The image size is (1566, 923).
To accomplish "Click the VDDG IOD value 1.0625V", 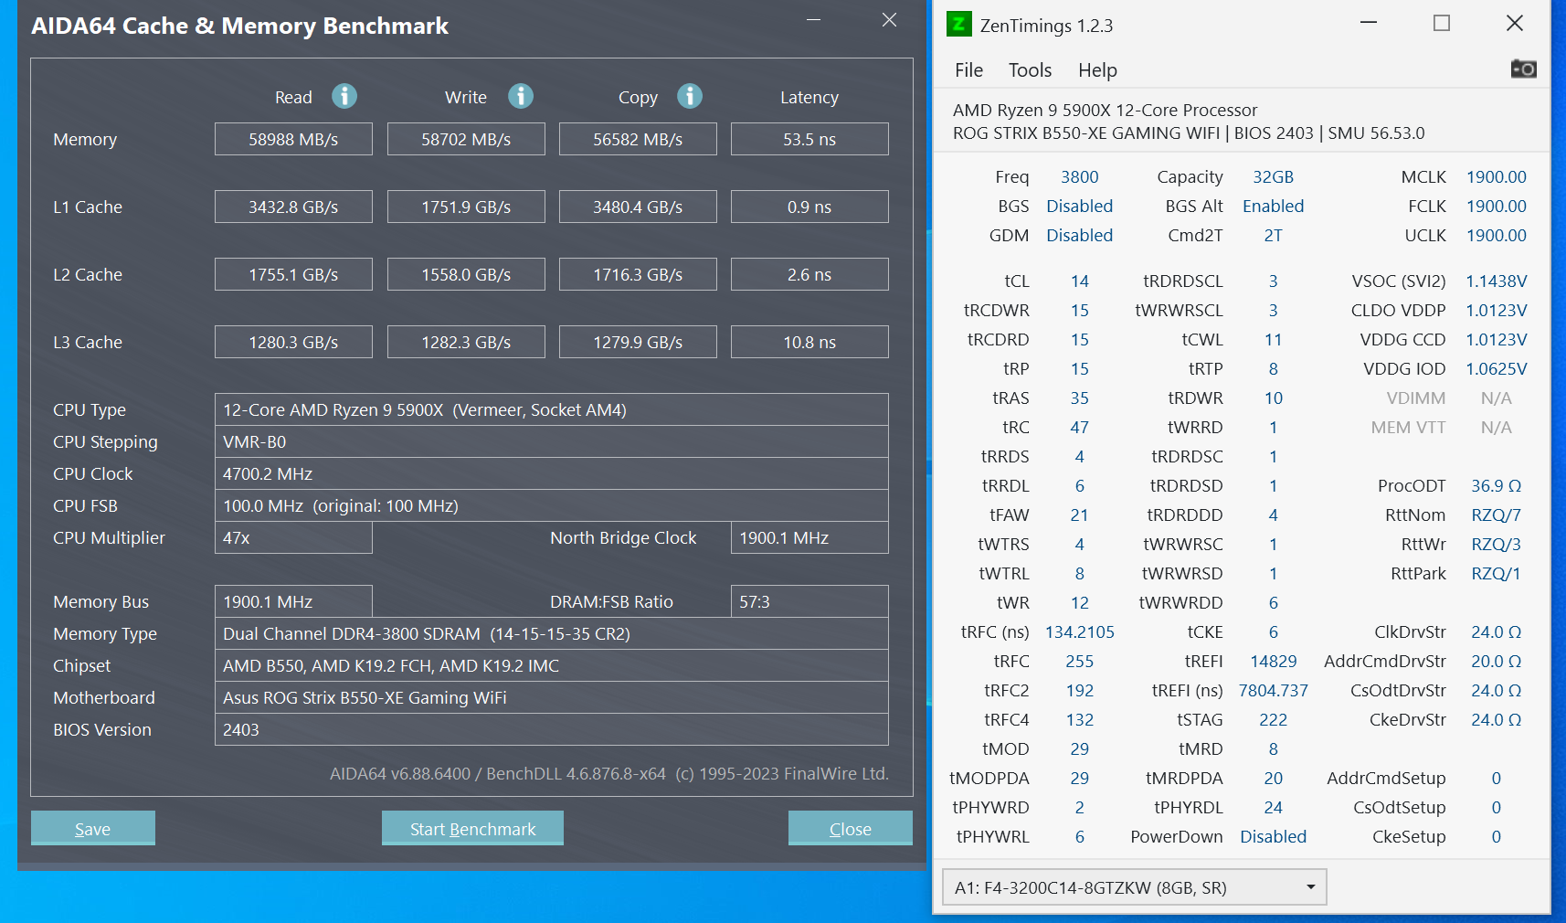I will (1496, 368).
